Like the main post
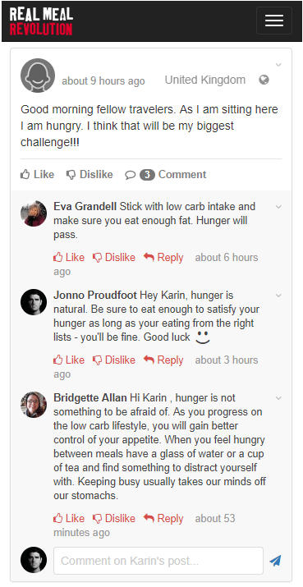The height and width of the screenshot is (587, 303). pos(38,174)
